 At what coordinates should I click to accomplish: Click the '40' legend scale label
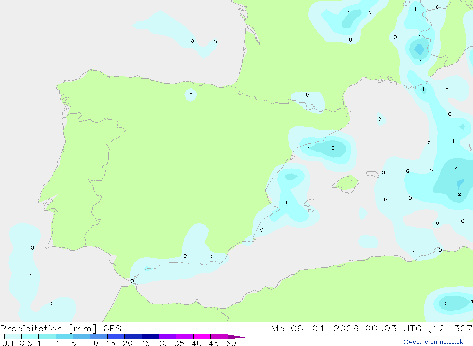click(x=197, y=343)
